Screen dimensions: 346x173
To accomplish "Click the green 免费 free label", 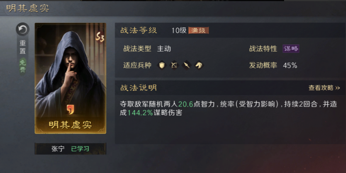I will click(22, 66).
